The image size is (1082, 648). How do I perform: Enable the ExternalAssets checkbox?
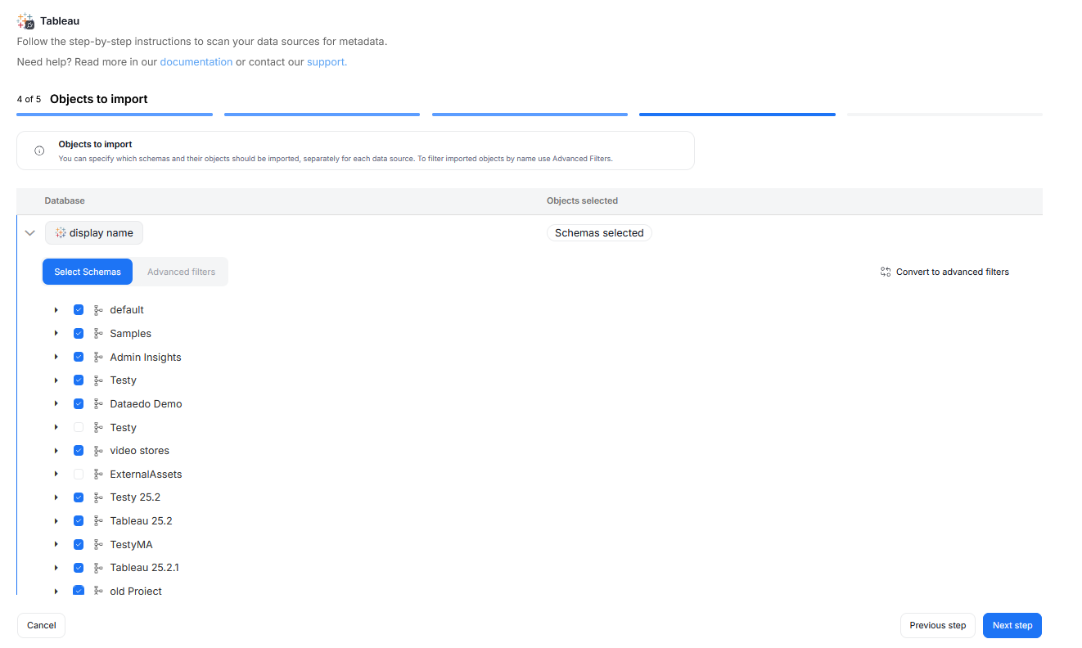click(x=79, y=475)
